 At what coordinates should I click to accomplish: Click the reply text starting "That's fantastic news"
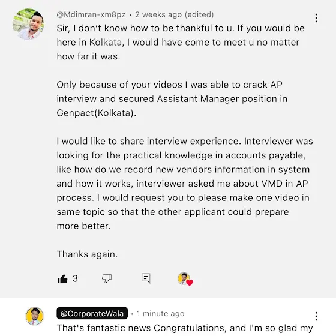pyautogui.click(x=185, y=328)
